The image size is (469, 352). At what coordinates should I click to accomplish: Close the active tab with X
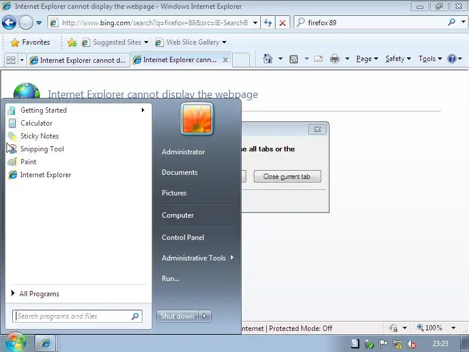(x=225, y=60)
